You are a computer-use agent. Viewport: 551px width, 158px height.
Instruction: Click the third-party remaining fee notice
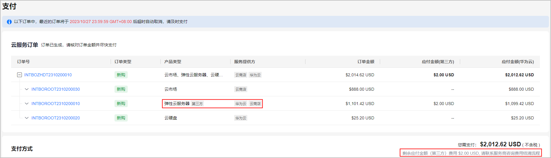[x=471, y=153]
